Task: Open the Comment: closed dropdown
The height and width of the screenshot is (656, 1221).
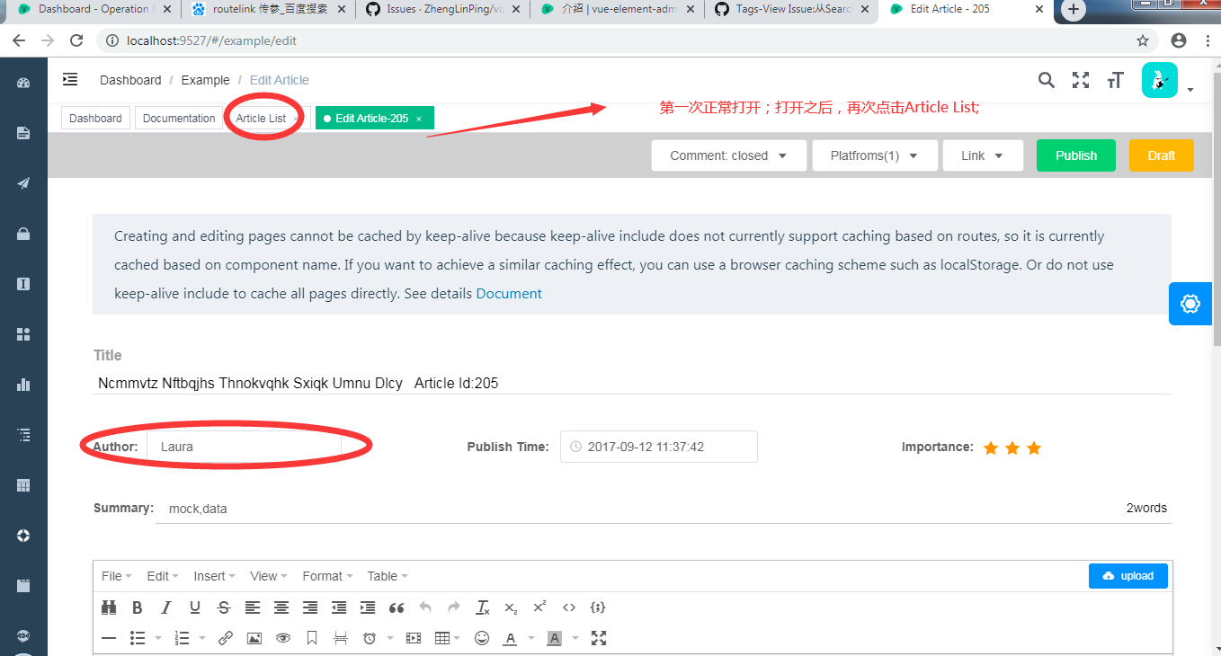Action: point(728,155)
